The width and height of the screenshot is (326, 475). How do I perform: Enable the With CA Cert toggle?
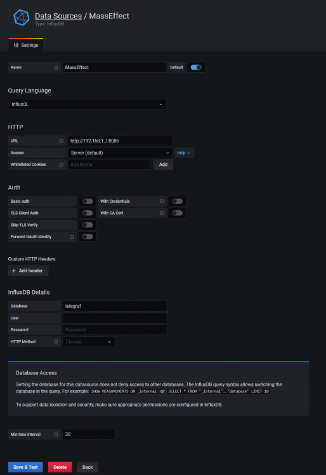pos(177,213)
